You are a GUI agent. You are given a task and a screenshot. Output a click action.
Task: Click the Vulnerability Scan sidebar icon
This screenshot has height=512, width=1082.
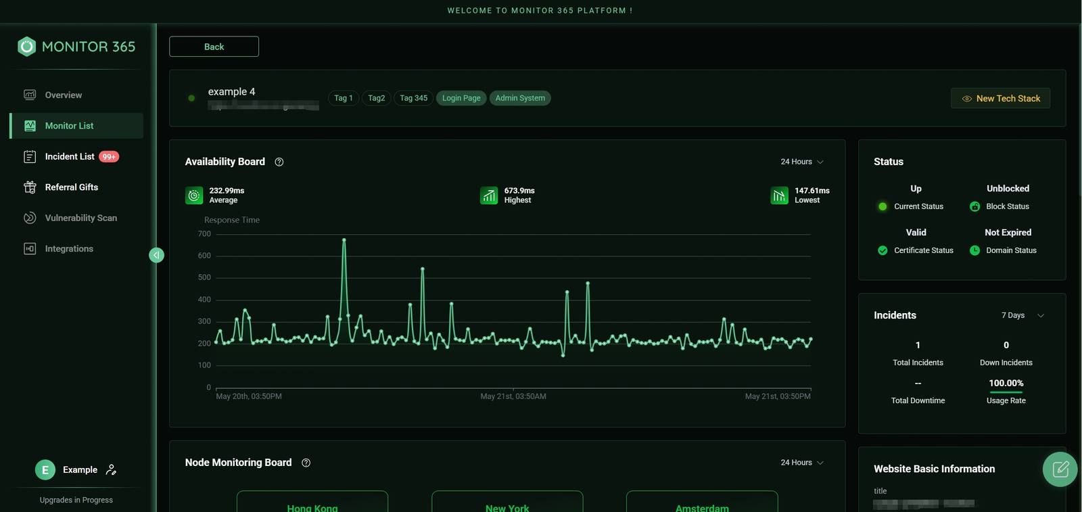(x=30, y=218)
